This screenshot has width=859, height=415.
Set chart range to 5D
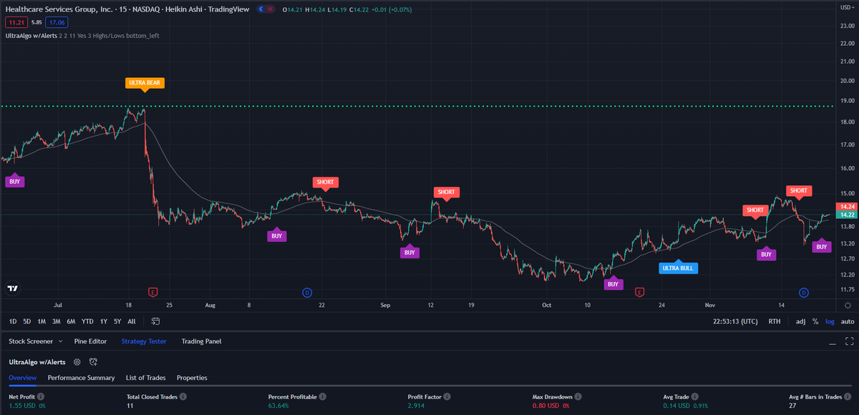tap(26, 321)
